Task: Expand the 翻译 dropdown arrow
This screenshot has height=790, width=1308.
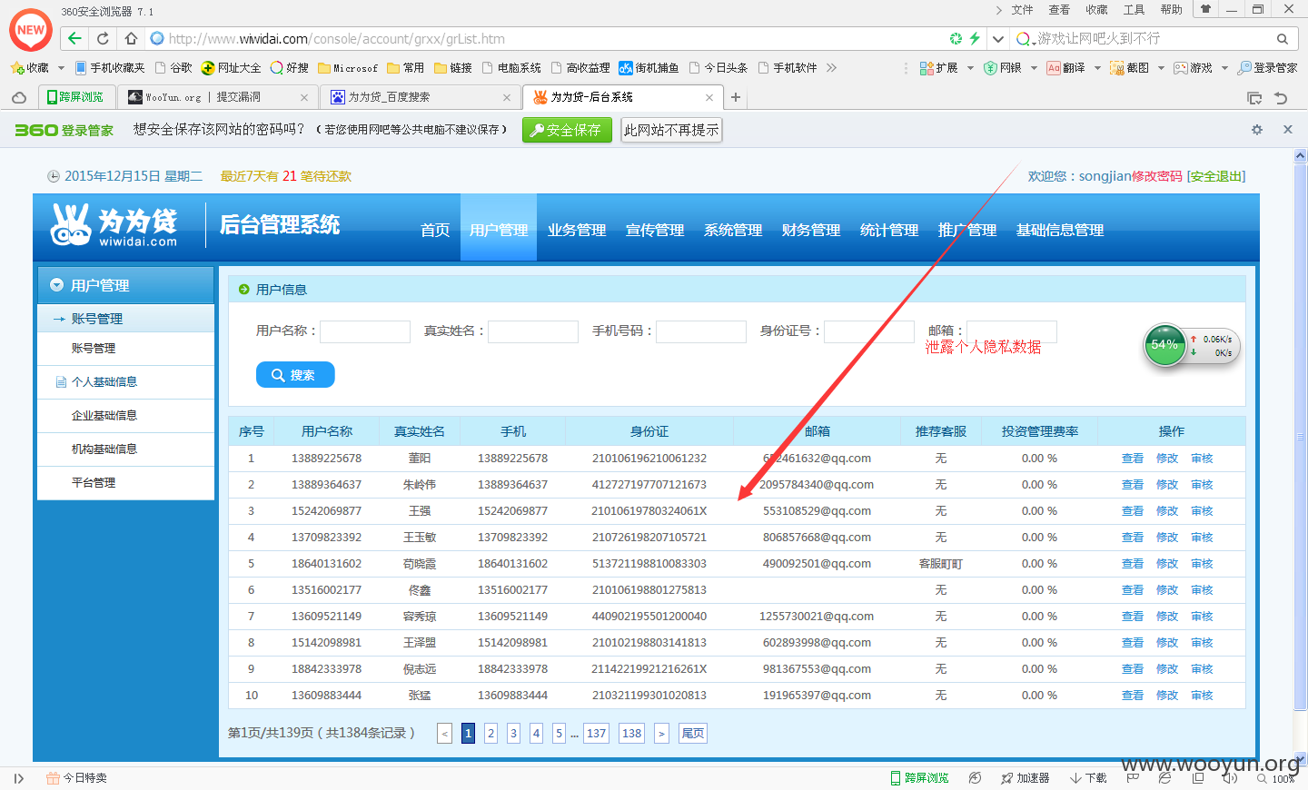Action: pyautogui.click(x=1097, y=68)
